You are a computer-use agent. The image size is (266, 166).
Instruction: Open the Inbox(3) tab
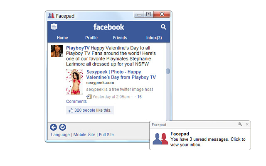(x=154, y=38)
